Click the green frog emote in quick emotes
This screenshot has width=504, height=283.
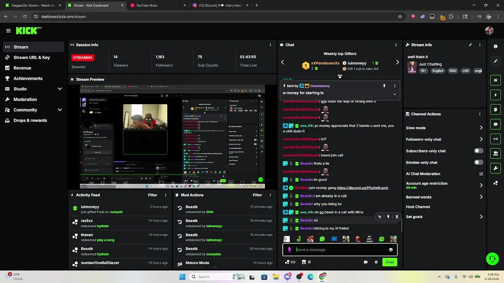(x=322, y=239)
